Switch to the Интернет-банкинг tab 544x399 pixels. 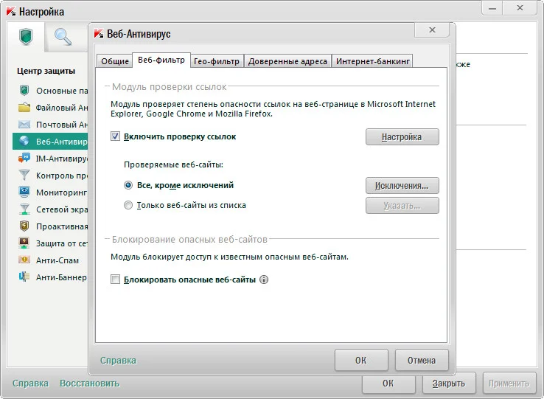pos(372,61)
